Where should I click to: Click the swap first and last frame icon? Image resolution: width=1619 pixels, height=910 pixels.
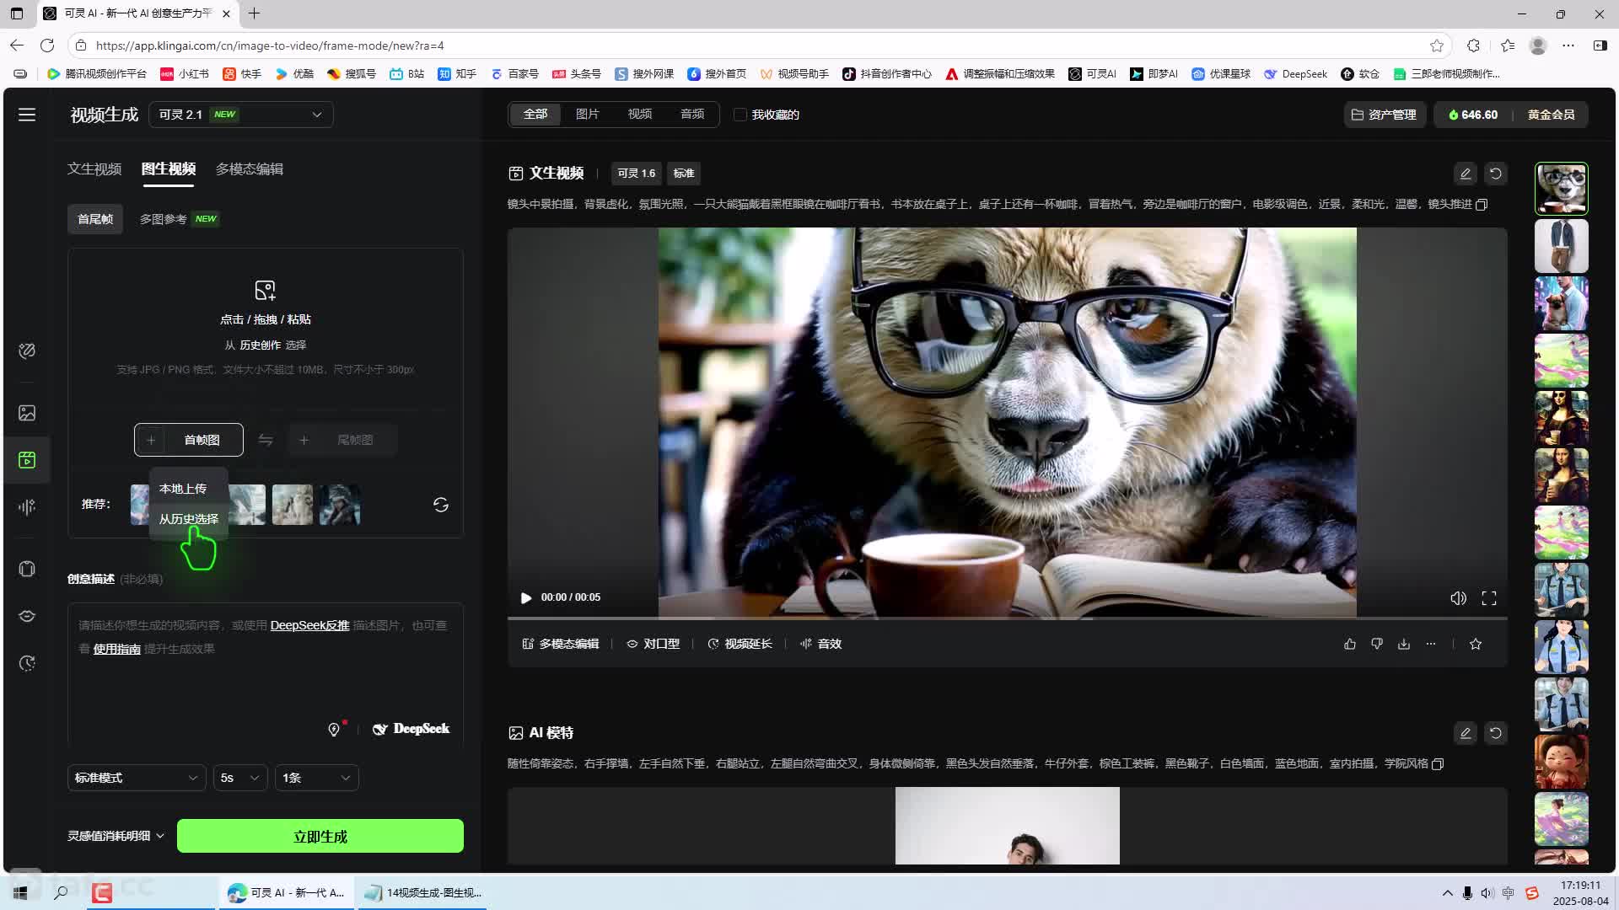266,440
